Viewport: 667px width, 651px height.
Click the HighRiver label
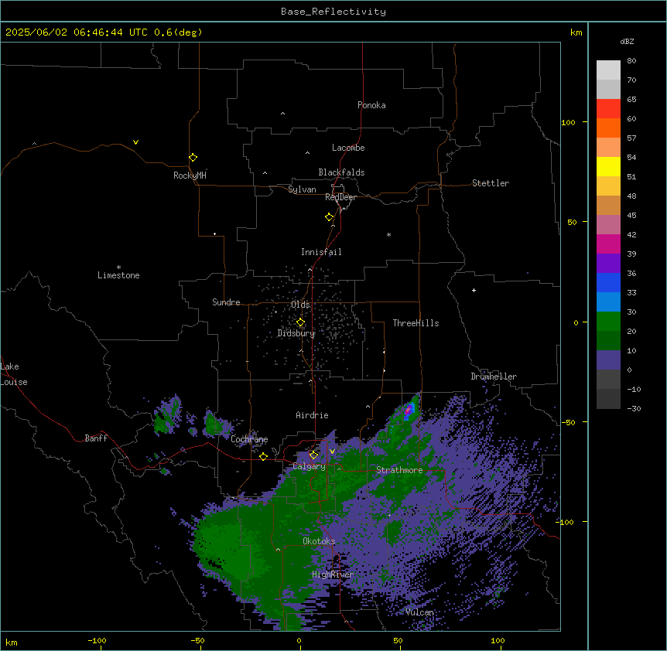[333, 574]
